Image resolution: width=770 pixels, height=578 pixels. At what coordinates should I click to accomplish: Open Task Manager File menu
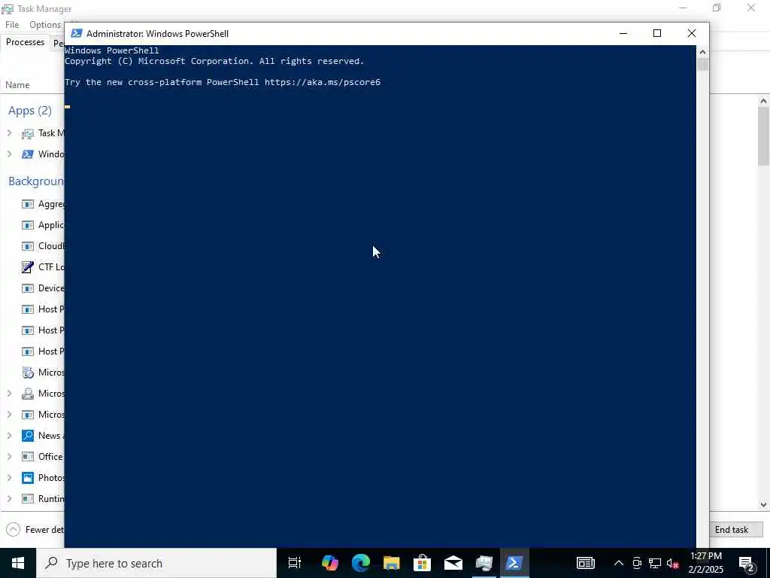(x=12, y=25)
